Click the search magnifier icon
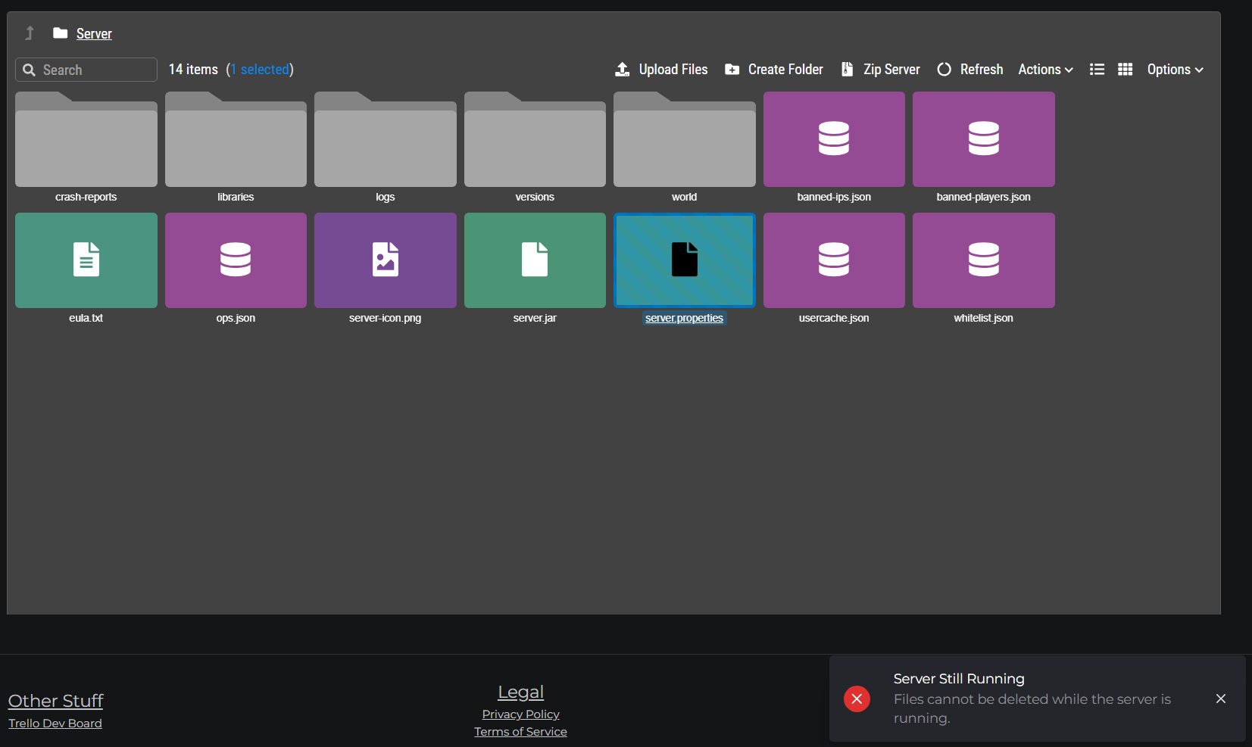Screen dimensions: 1252x747 (30, 70)
